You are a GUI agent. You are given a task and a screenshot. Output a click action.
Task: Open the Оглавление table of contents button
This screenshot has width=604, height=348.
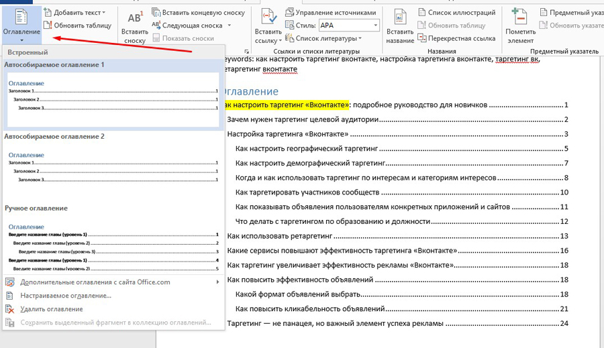(21, 25)
